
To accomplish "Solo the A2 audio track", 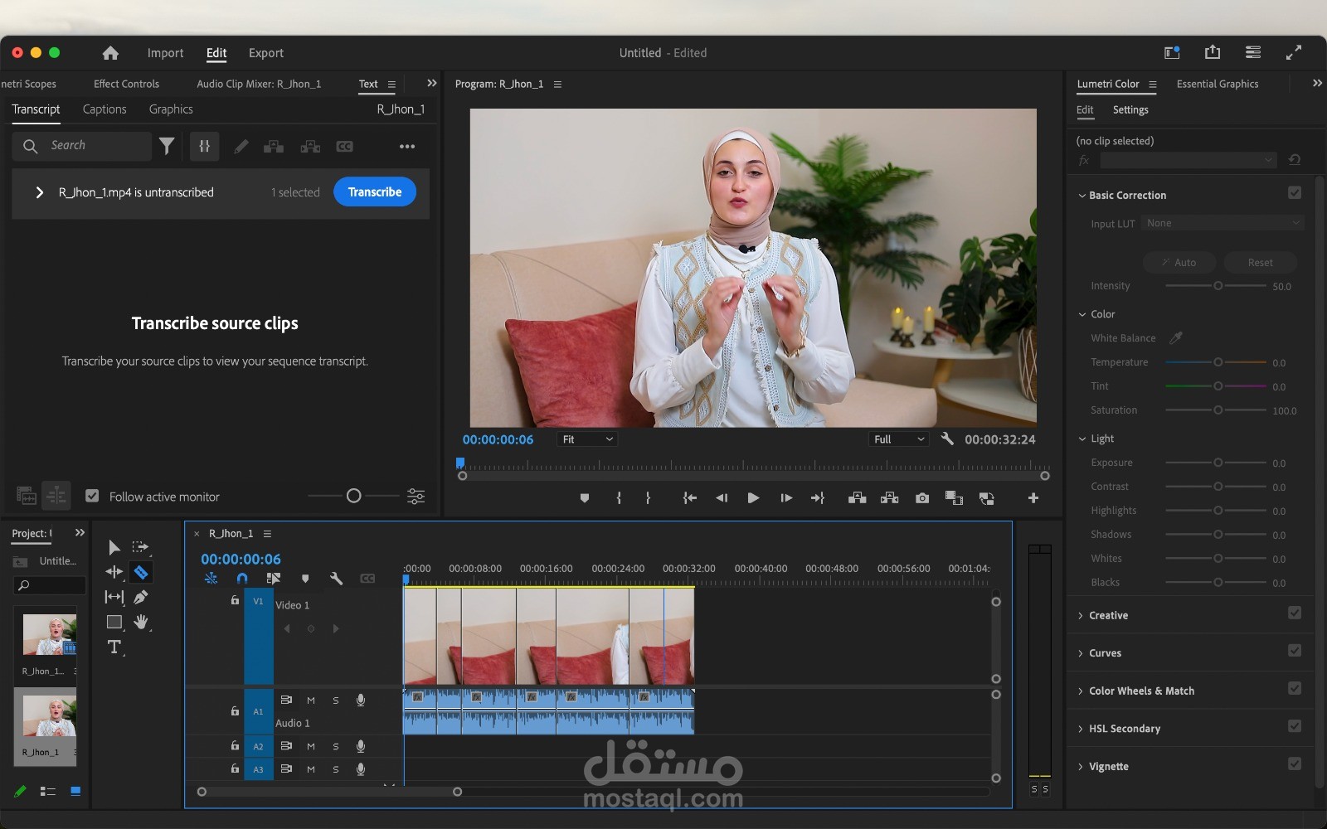I will [336, 746].
